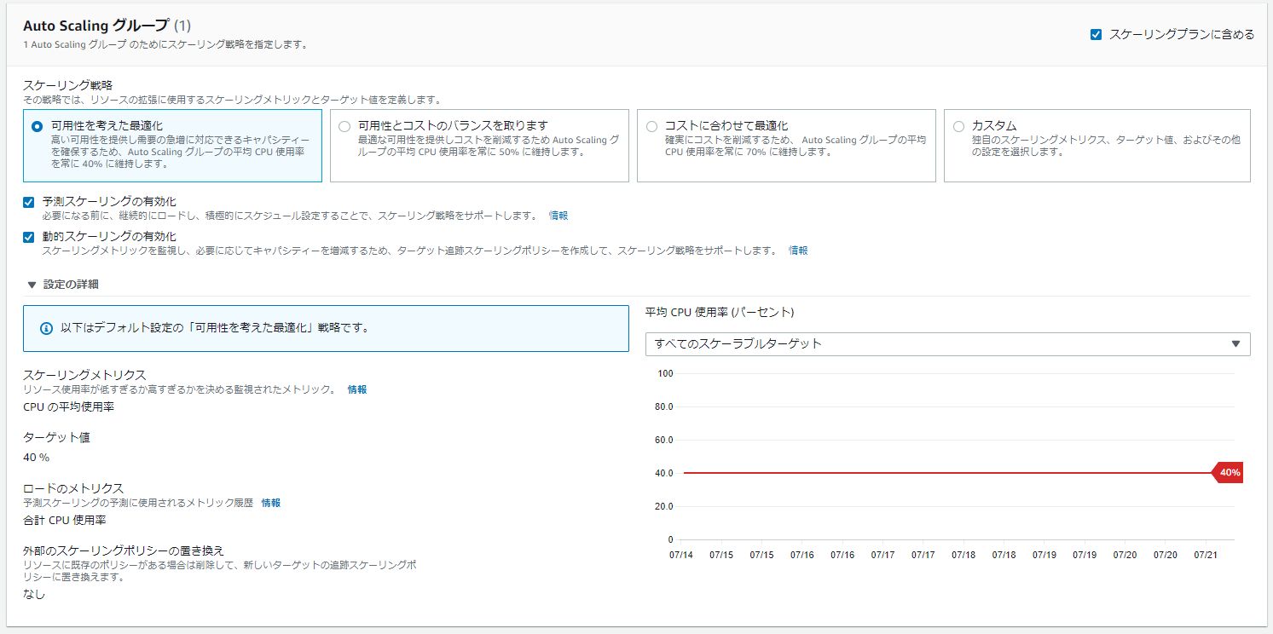Click the red 40% target label on chart
The height and width of the screenshot is (634, 1273).
(x=1229, y=473)
